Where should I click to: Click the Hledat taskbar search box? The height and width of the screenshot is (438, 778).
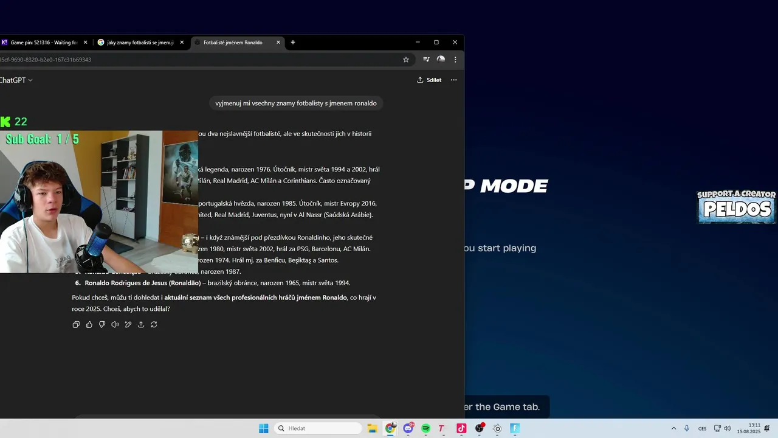click(x=318, y=428)
